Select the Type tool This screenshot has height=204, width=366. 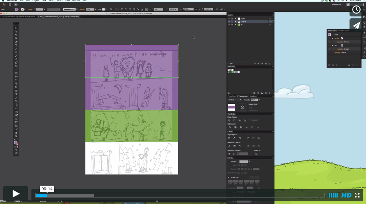pos(16,45)
